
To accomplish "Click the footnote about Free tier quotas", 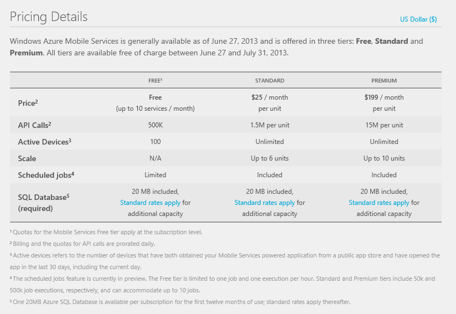I will (x=105, y=232).
